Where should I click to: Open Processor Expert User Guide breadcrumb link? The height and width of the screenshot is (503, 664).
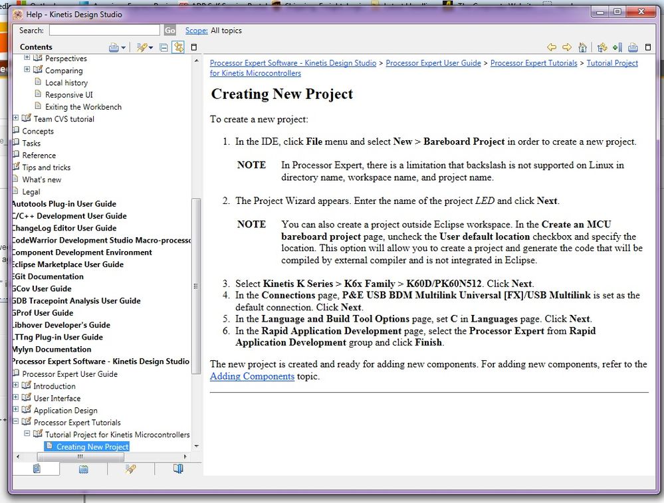tap(433, 63)
